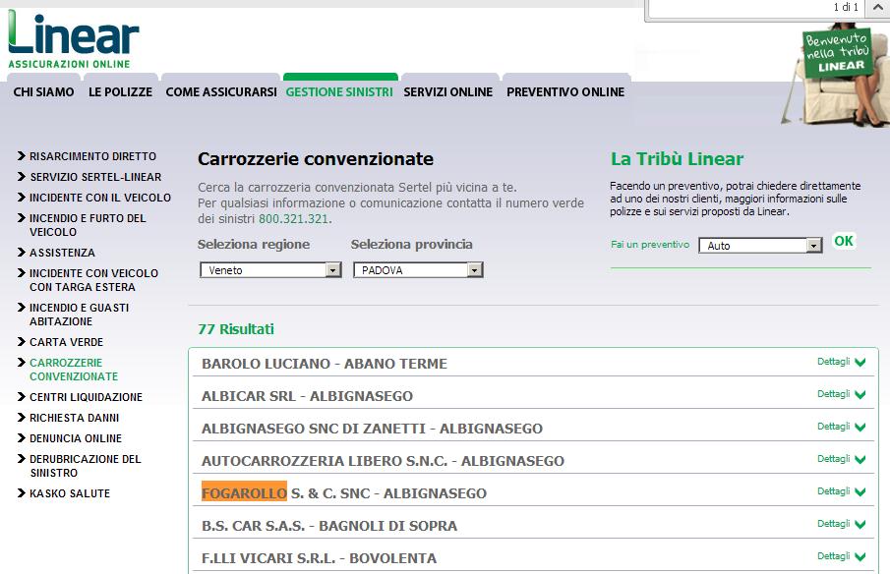Select BAROLO LUCIANO - ABANO TERME result
The image size is (890, 574).
coord(325,364)
